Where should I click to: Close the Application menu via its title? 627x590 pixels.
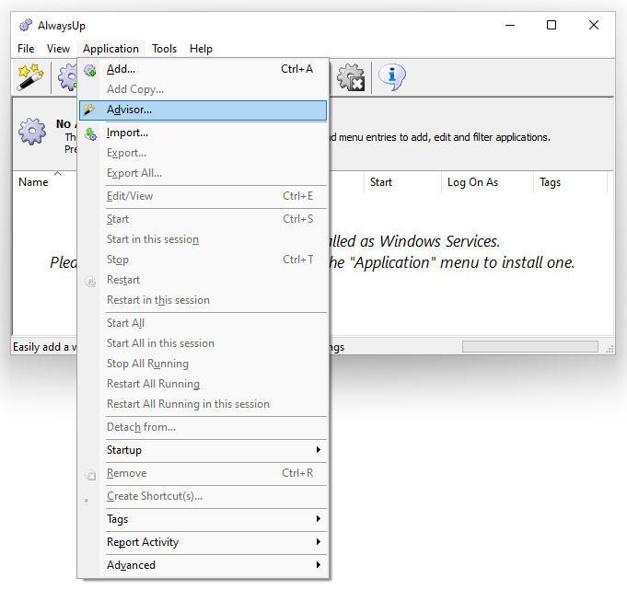tap(110, 49)
